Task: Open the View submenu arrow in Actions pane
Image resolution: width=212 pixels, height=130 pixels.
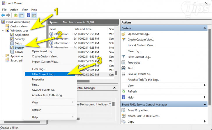Action: (205, 85)
